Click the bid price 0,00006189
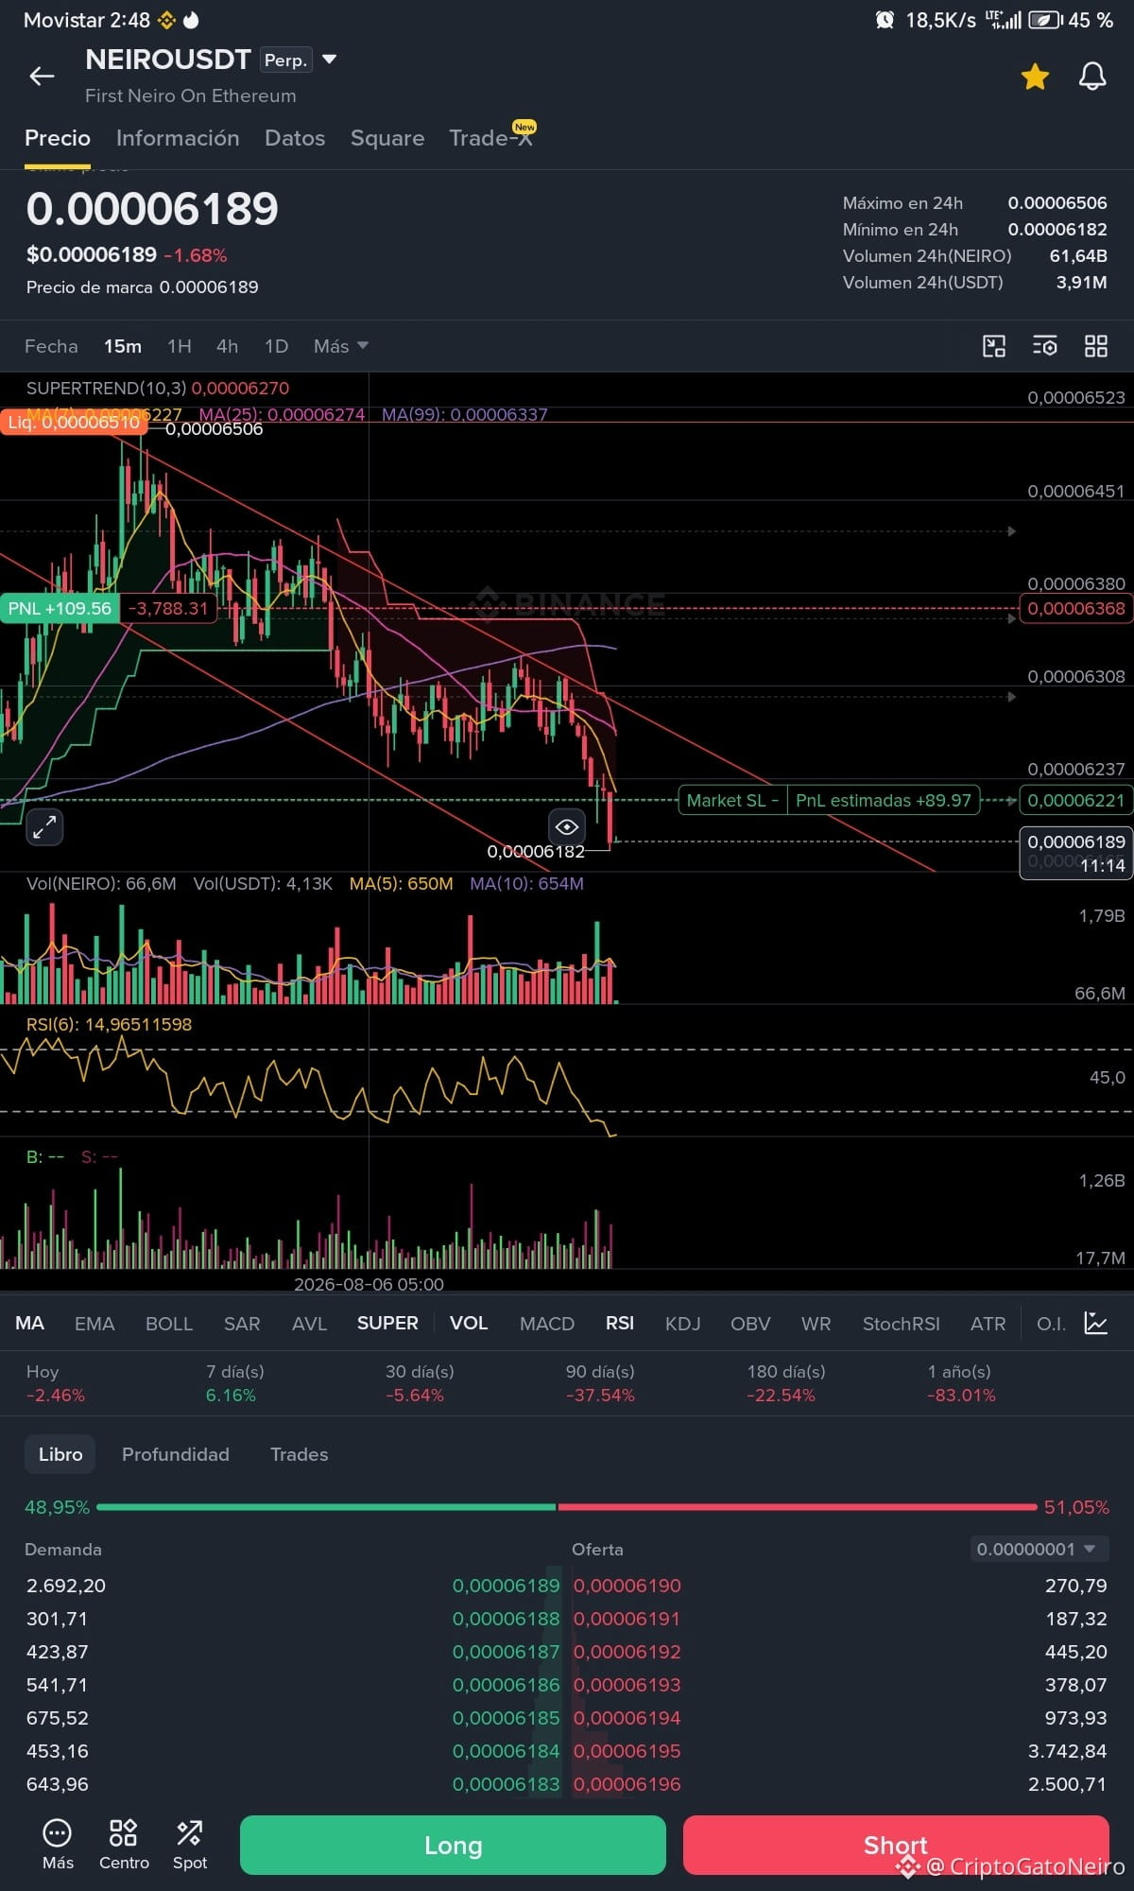 click(507, 1586)
